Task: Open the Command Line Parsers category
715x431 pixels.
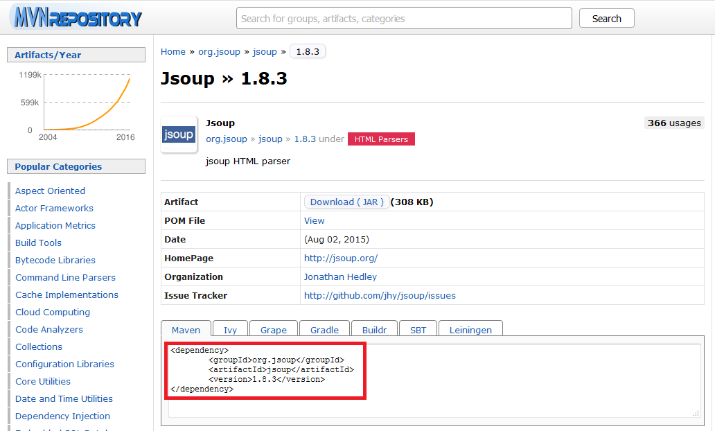Action: [x=65, y=278]
